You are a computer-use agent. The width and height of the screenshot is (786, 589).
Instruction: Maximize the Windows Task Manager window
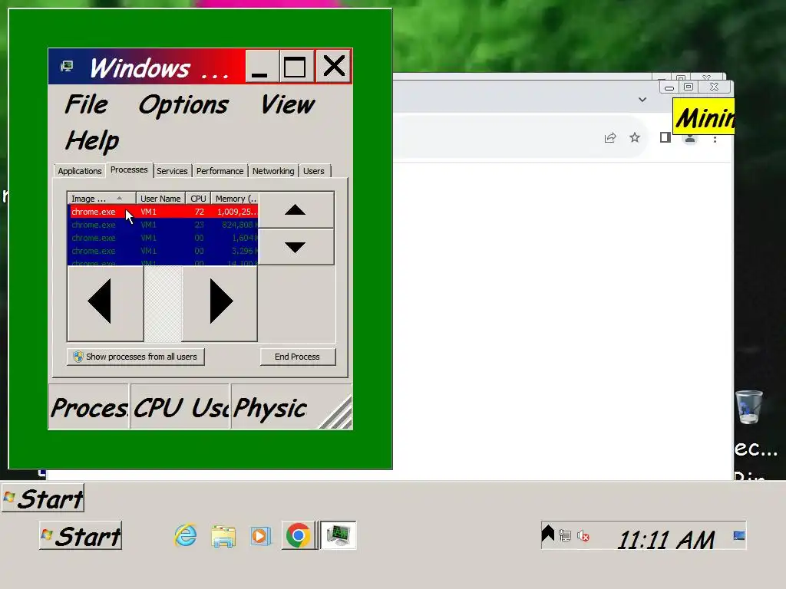pos(296,66)
